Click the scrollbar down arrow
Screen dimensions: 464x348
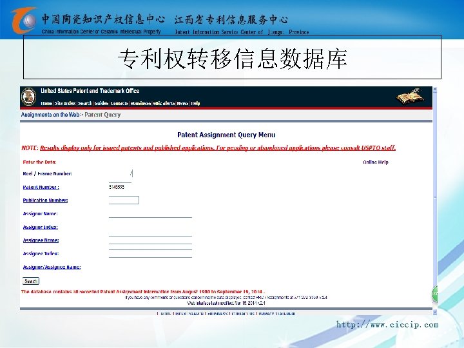pos(435,312)
